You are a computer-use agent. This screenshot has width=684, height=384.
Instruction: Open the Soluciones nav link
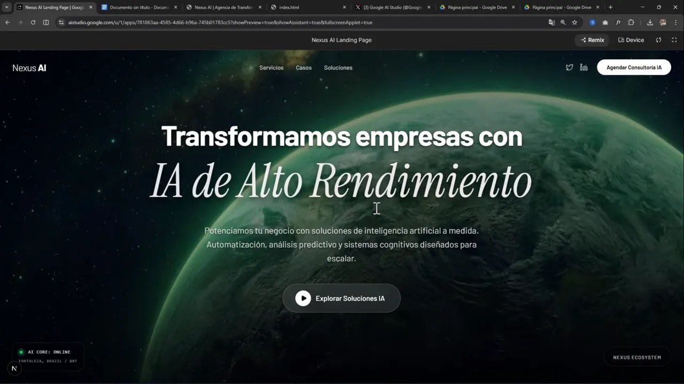338,68
